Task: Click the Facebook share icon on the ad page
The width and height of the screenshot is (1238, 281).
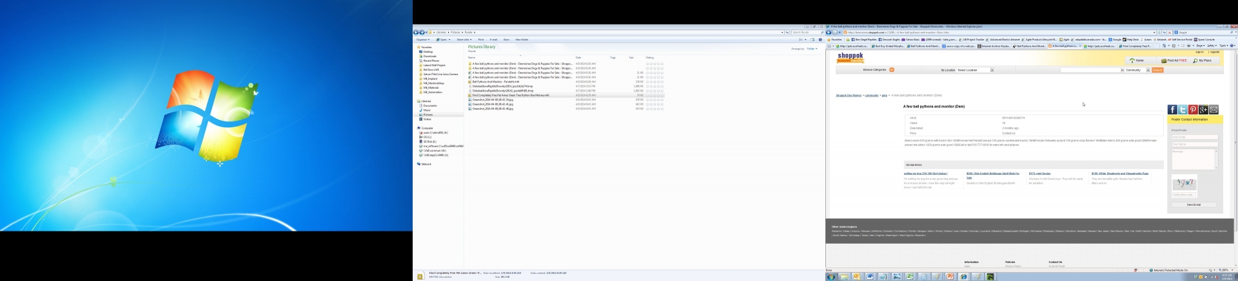Action: [1172, 110]
